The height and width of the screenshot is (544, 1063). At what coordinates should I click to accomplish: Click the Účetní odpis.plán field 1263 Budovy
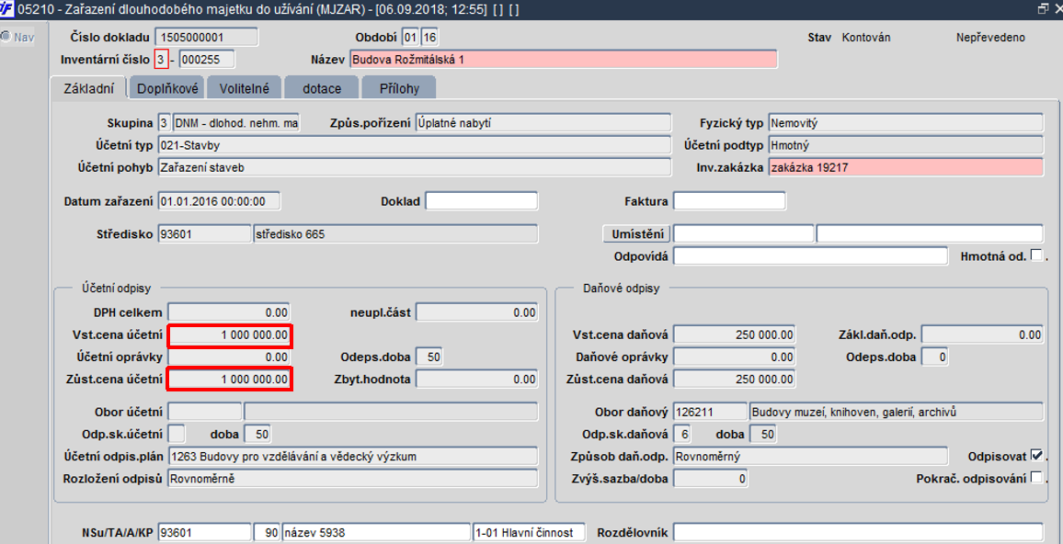pyautogui.click(x=352, y=456)
